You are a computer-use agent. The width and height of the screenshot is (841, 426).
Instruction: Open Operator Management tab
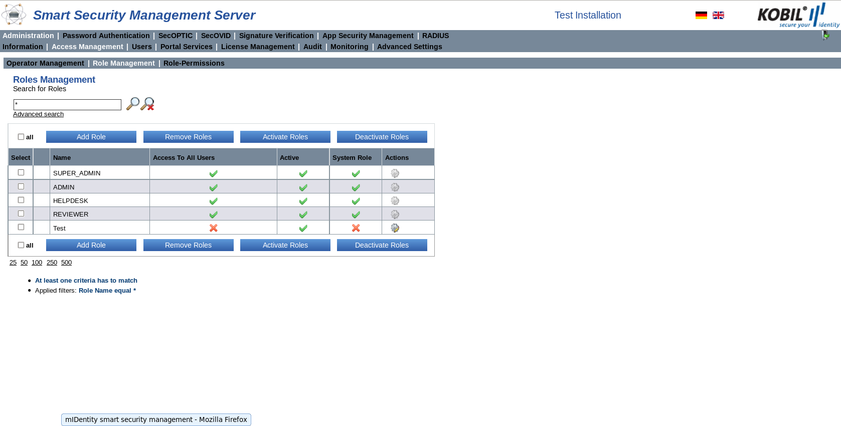45,63
